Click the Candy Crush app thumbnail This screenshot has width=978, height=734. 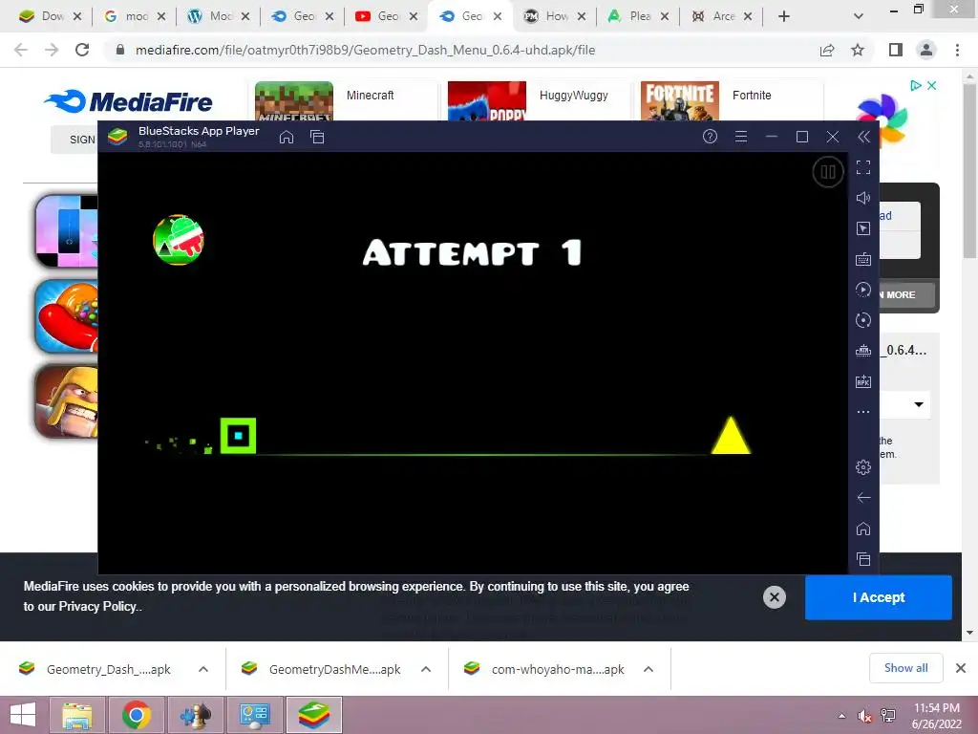[x=67, y=315]
